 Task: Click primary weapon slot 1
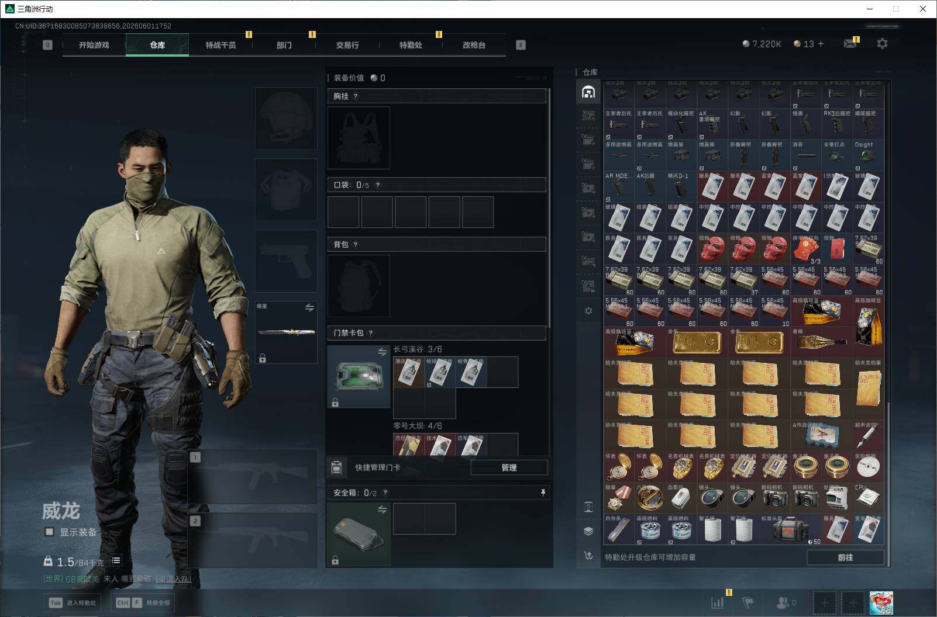click(x=253, y=477)
